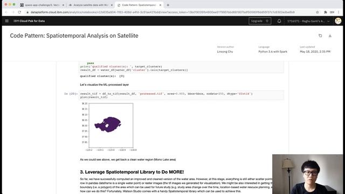Copy the notebook using the copy icon
The width and height of the screenshot is (345, 194).
320,36
